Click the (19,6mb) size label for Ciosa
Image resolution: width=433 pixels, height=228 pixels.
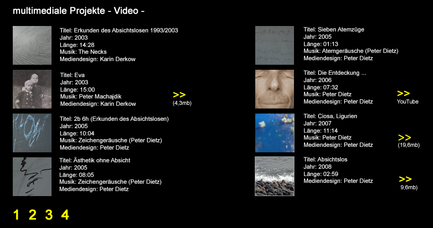click(x=409, y=145)
